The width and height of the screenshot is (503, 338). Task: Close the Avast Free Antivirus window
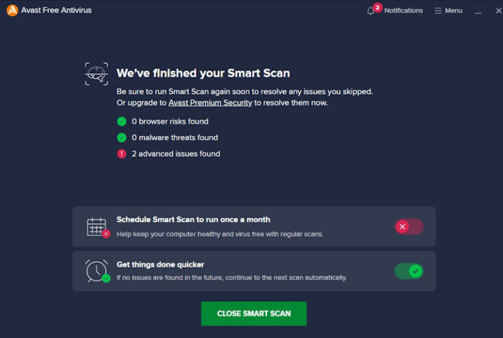497,11
